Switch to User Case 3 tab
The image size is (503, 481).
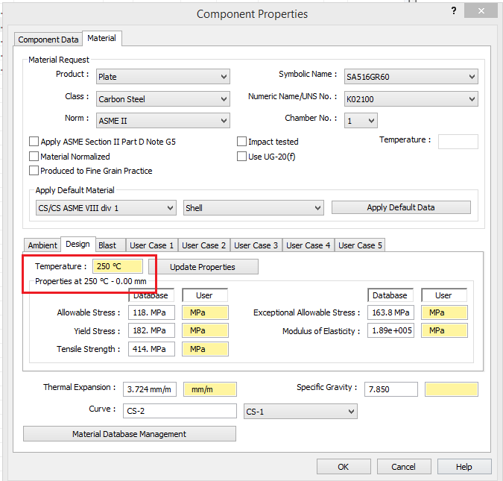coord(256,245)
